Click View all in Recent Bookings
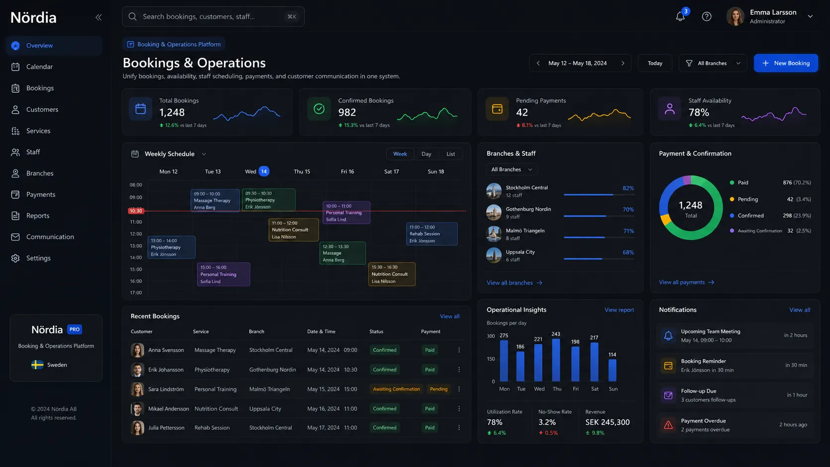830x467 pixels. (x=449, y=316)
